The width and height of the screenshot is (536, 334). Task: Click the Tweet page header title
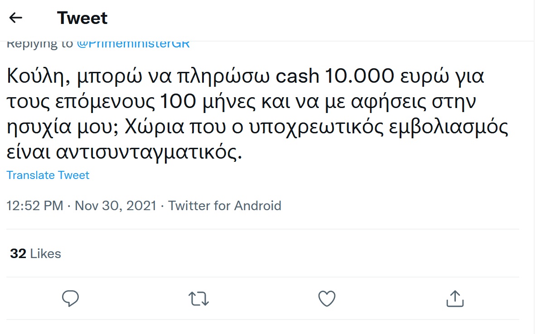[82, 18]
